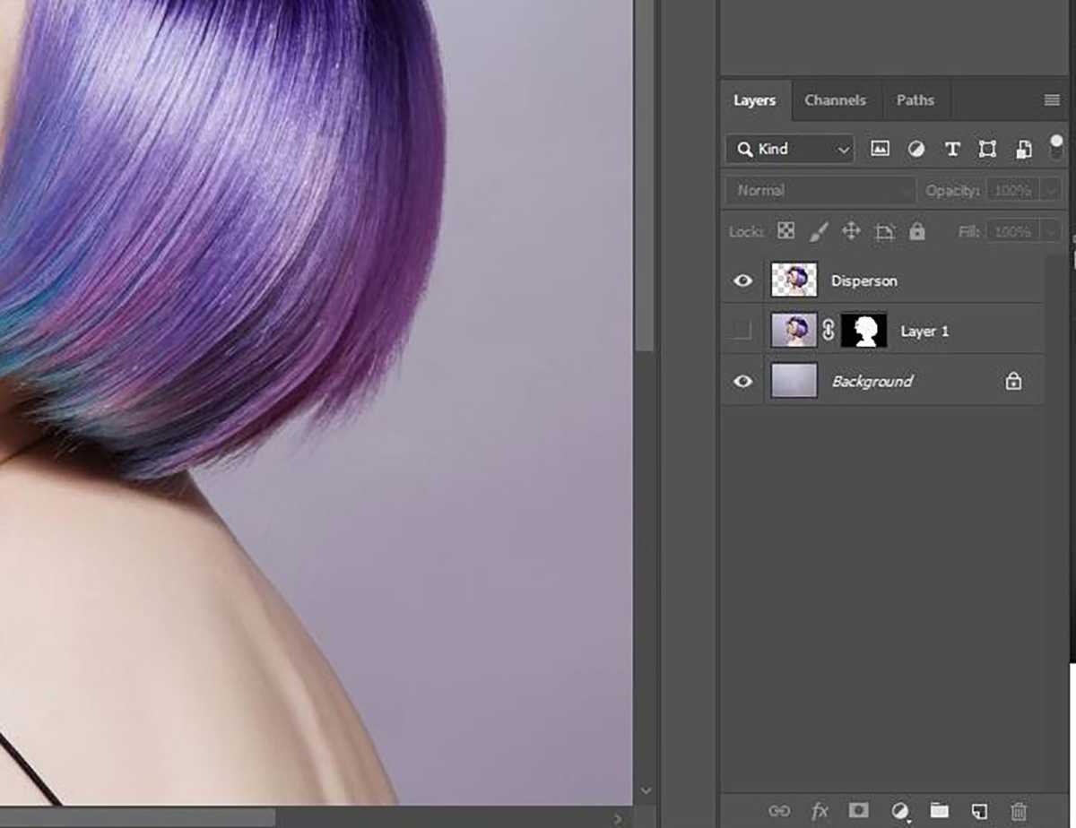Viewport: 1076px width, 828px height.
Task: Create a new layer
Action: pos(979,811)
